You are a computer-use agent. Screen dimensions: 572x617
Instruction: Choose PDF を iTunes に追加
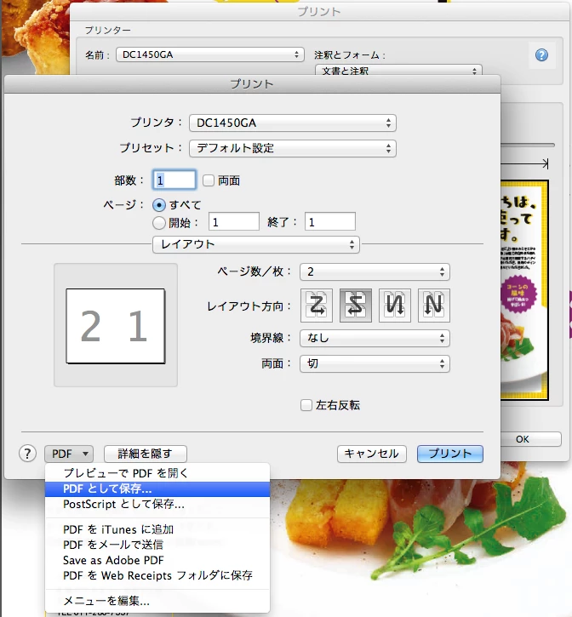click(157, 529)
